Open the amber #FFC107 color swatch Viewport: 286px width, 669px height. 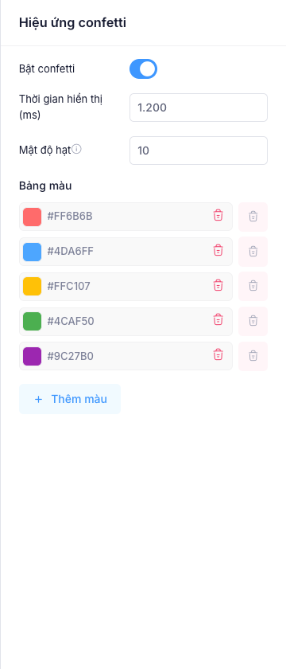(x=32, y=286)
